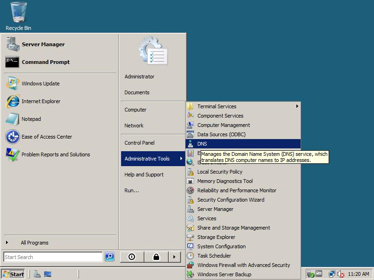
Task: Open Computer from Start menu
Action: tap(136, 110)
